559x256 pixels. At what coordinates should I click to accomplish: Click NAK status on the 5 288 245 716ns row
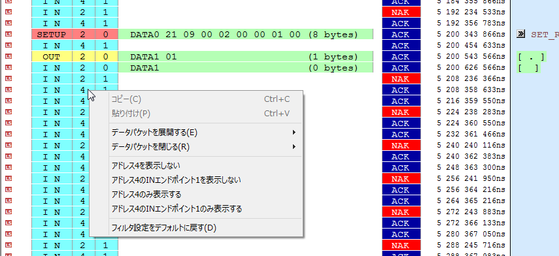coord(401,246)
